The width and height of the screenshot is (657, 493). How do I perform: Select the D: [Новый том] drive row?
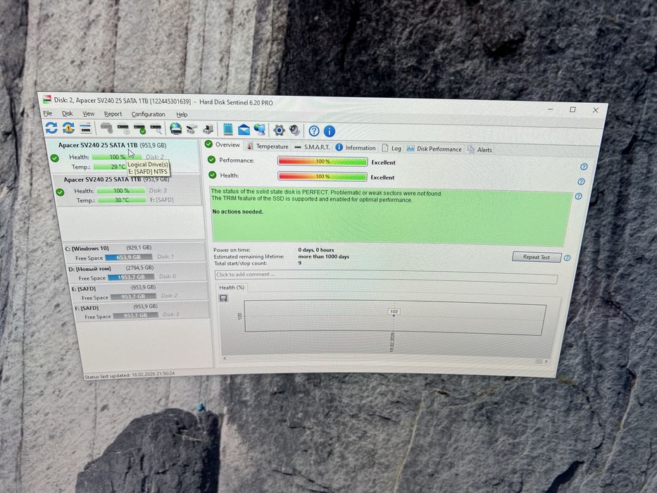tap(137, 273)
